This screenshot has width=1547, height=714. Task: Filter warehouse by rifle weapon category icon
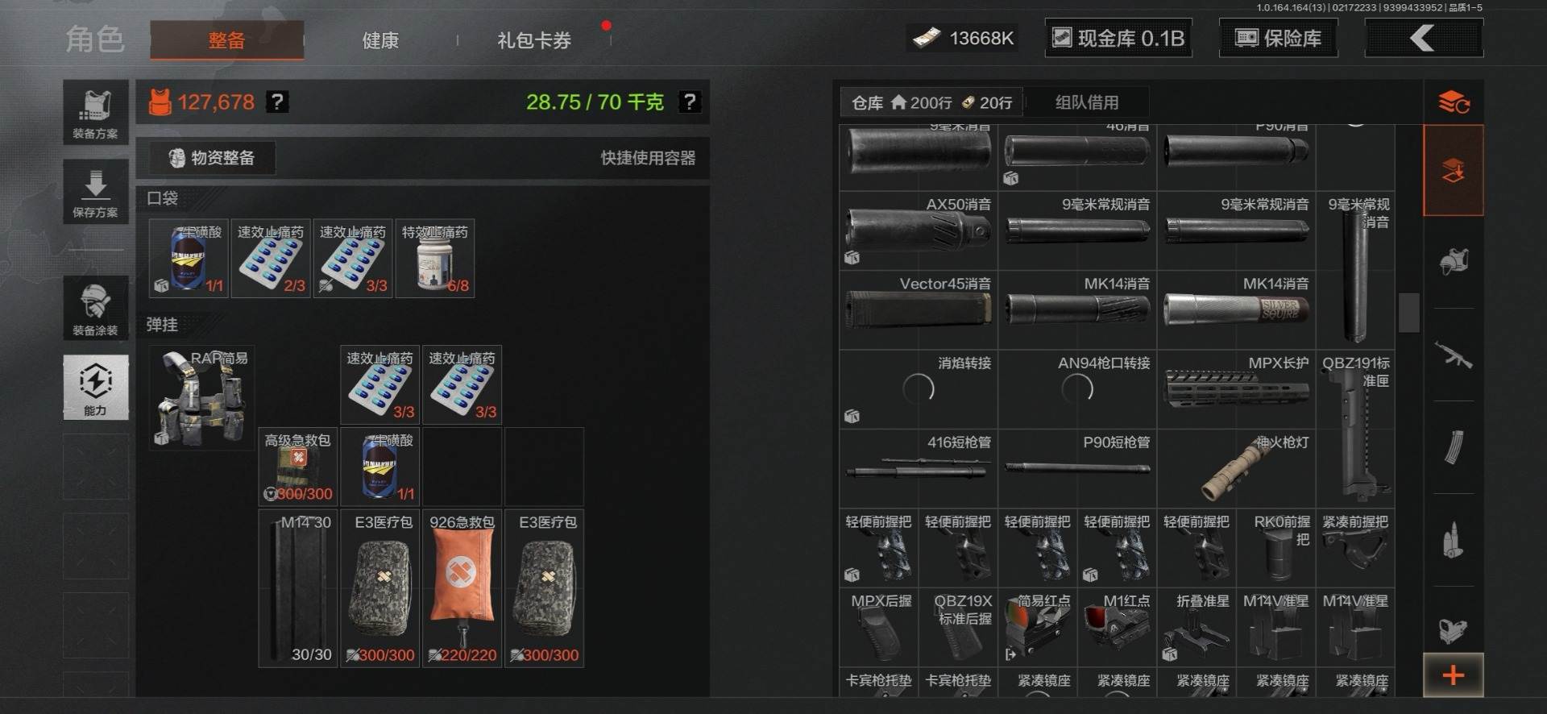tap(1454, 355)
